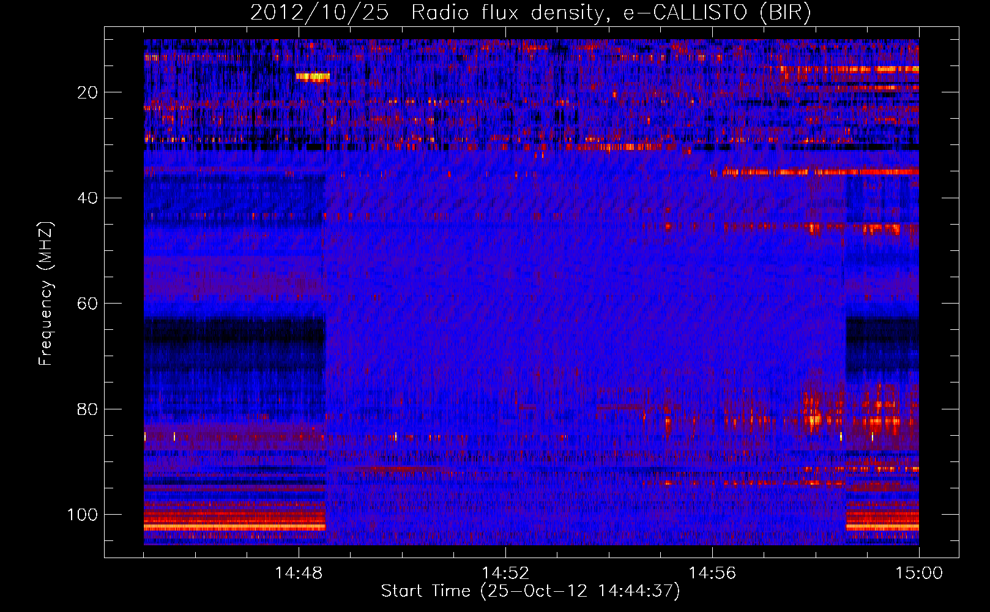The image size is (990, 612).
Task: Click the 'Start Time (25-Oct-12 14:44:37)' label
Action: pos(530,591)
